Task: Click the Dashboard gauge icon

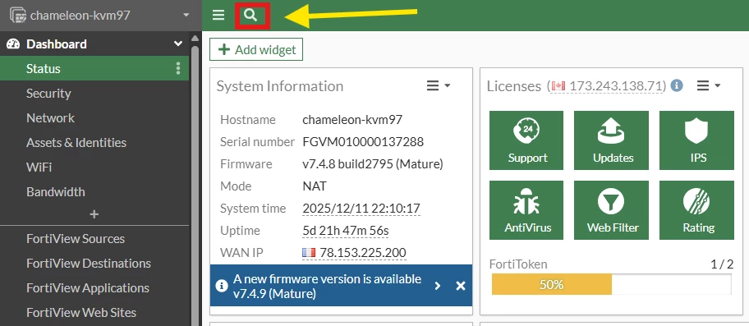Action: (13, 44)
